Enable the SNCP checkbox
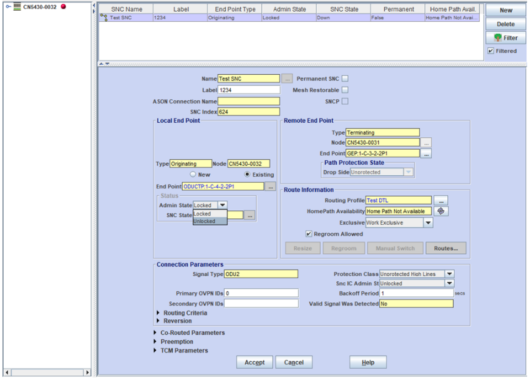Screen dimensions: 529x378 345,101
